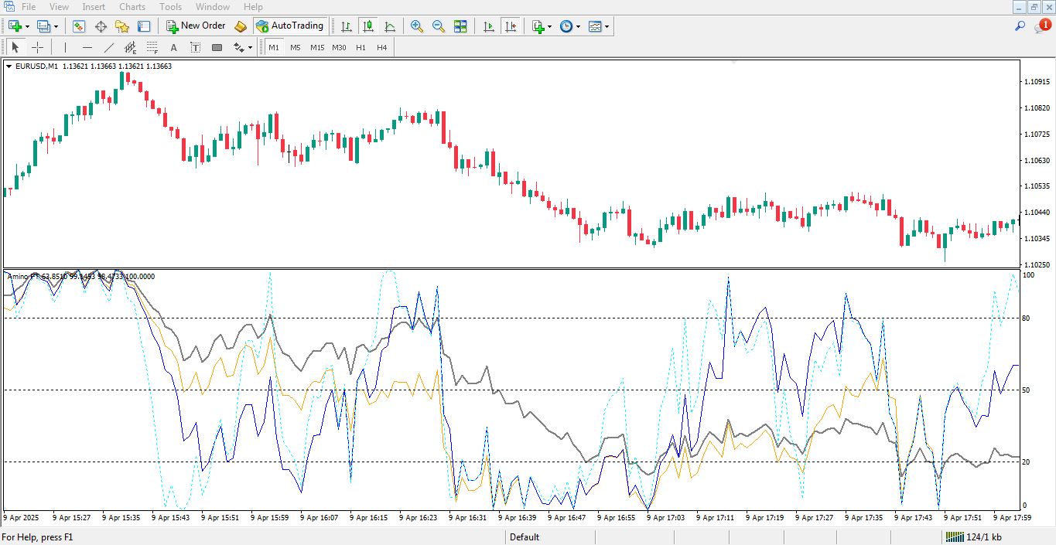Open the Market Watch window icon
The image size is (1056, 545).
79,26
